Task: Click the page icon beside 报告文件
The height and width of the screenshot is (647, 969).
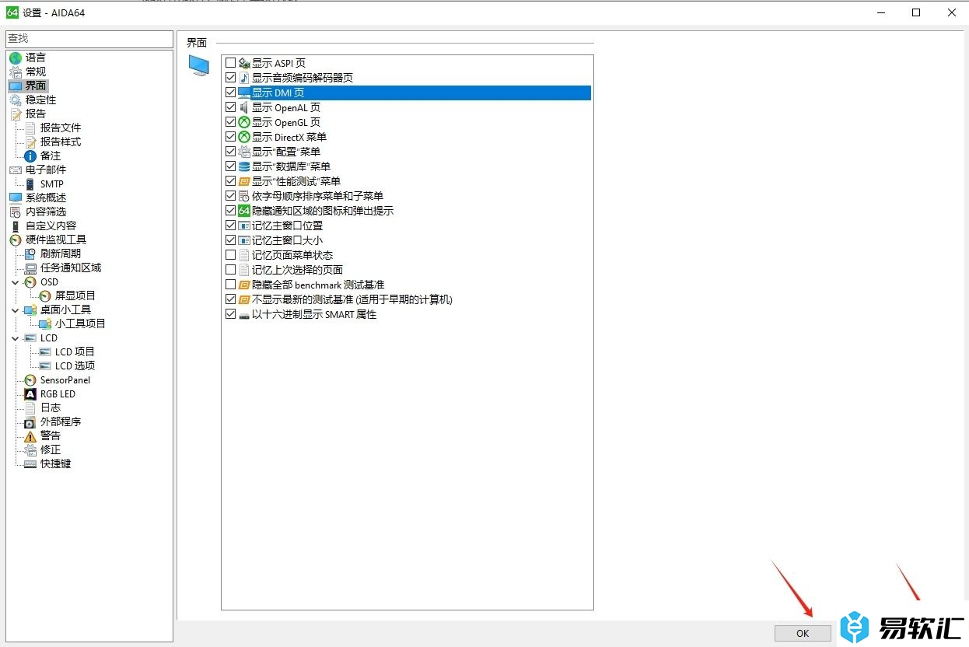Action: pos(30,128)
